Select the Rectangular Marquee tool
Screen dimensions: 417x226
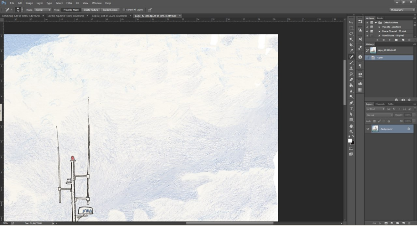(351, 28)
